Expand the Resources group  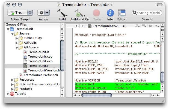[x=12, y=80]
